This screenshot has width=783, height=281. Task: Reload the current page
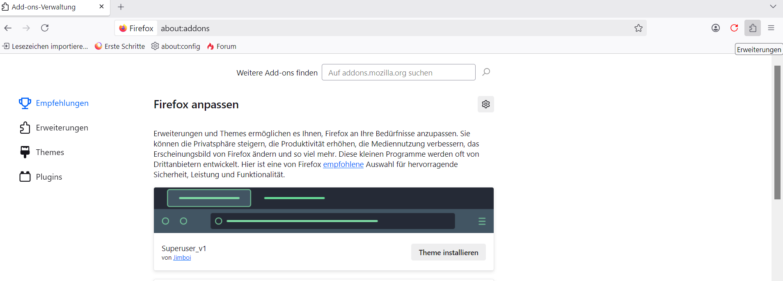(x=45, y=28)
